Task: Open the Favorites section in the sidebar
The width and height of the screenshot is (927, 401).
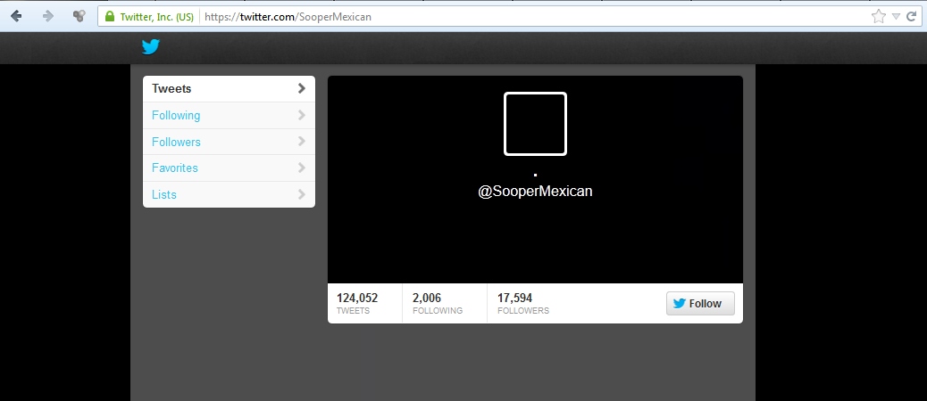Action: (x=175, y=168)
